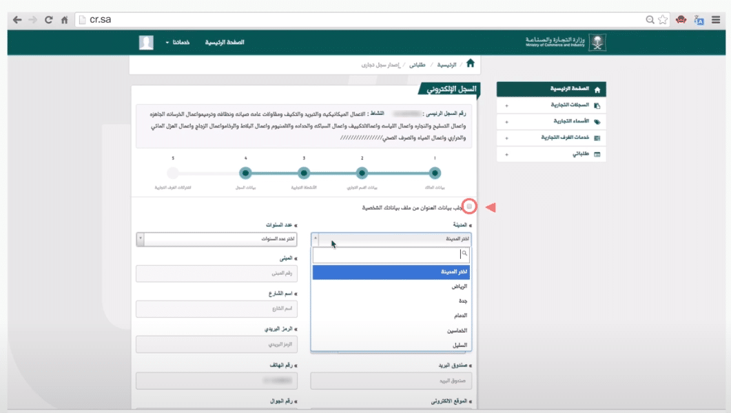Click the اسم الشارع input field
Screen dimensions: 731x413
(x=216, y=308)
